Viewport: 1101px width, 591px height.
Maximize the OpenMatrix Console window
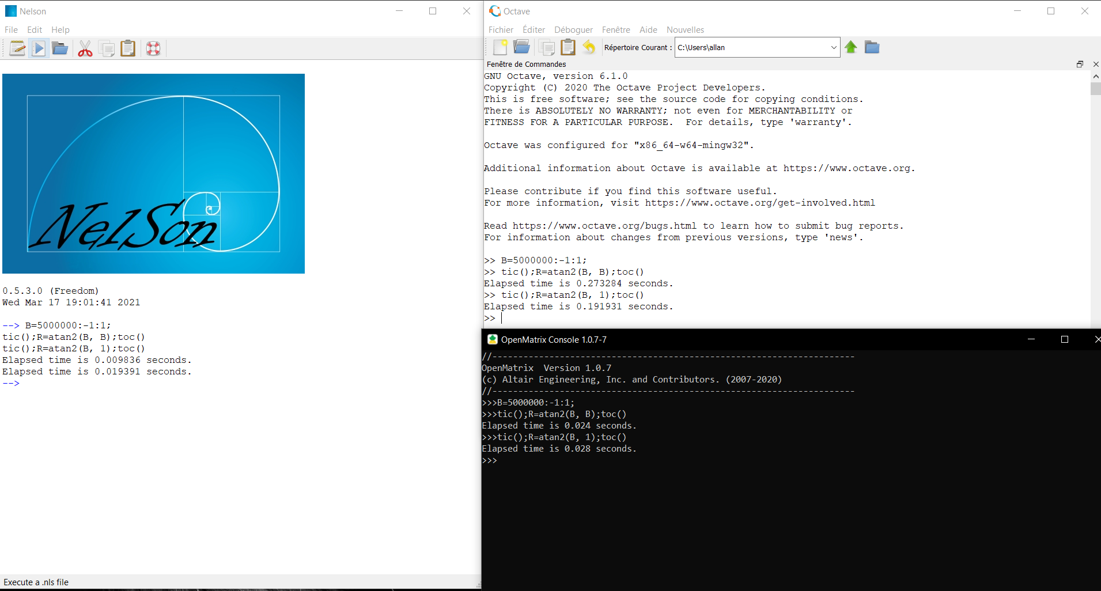point(1065,339)
